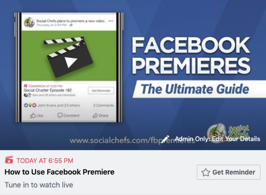Click the Share arrow icon in mockup

point(96,115)
